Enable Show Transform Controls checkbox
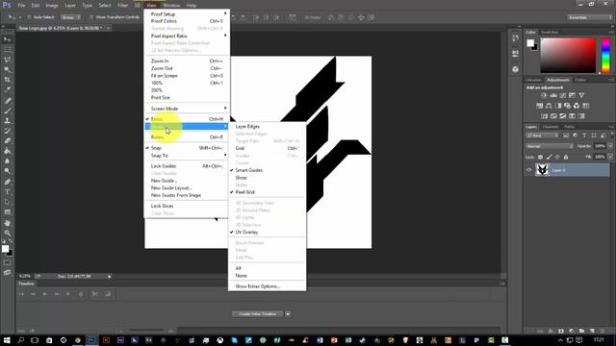The height and width of the screenshot is (346, 616). pyautogui.click(x=91, y=17)
